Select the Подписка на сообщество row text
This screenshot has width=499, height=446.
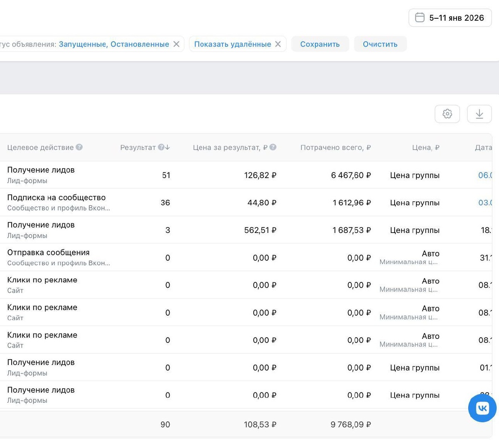click(57, 198)
